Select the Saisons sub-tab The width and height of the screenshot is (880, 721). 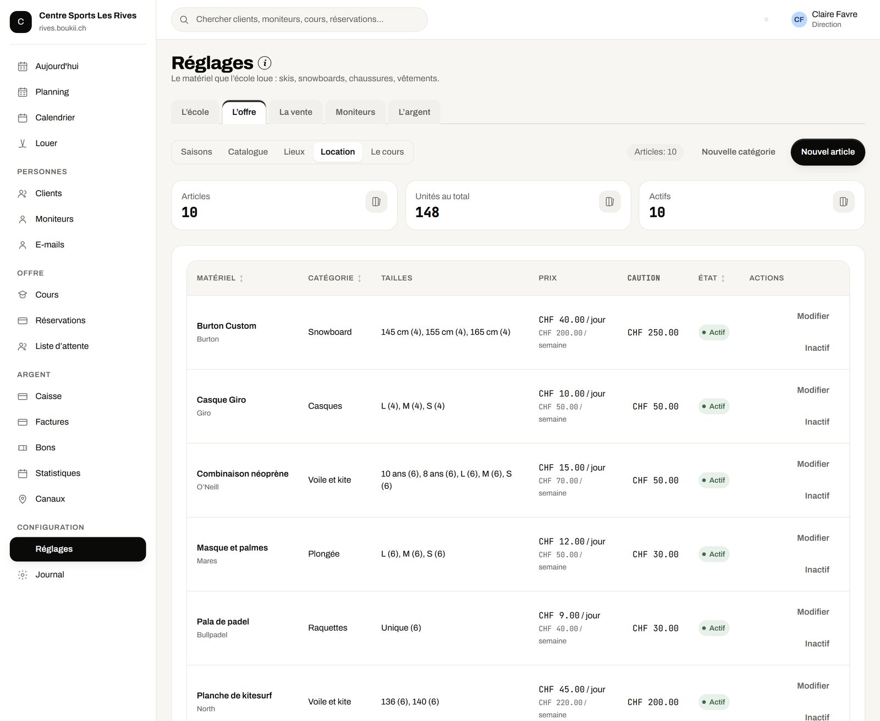pyautogui.click(x=196, y=152)
